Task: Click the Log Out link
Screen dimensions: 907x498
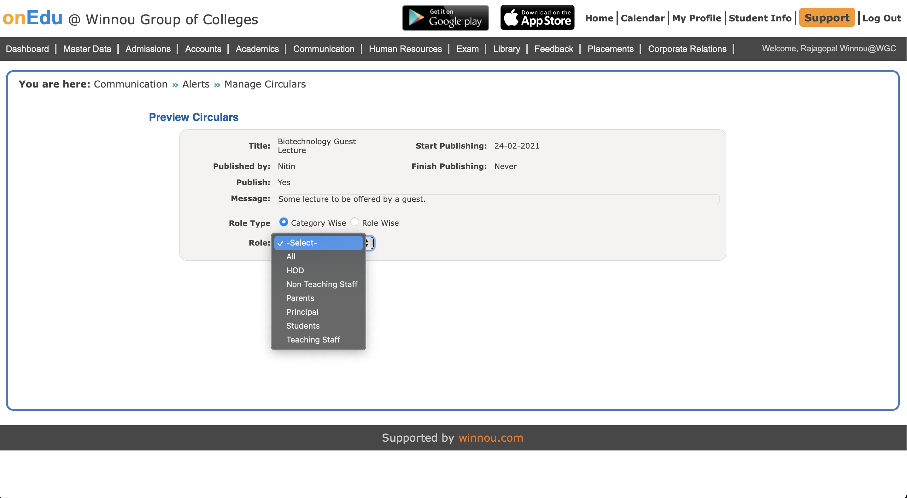Action: [881, 18]
